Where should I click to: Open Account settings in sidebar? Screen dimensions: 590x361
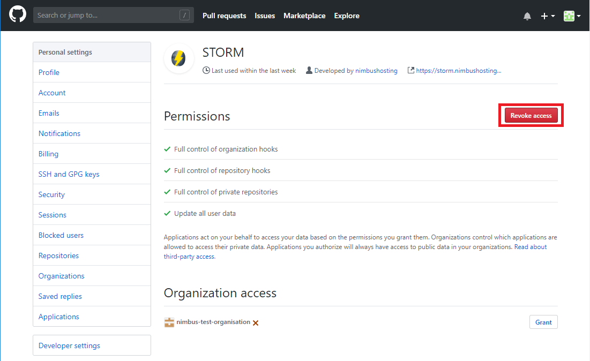point(92,93)
